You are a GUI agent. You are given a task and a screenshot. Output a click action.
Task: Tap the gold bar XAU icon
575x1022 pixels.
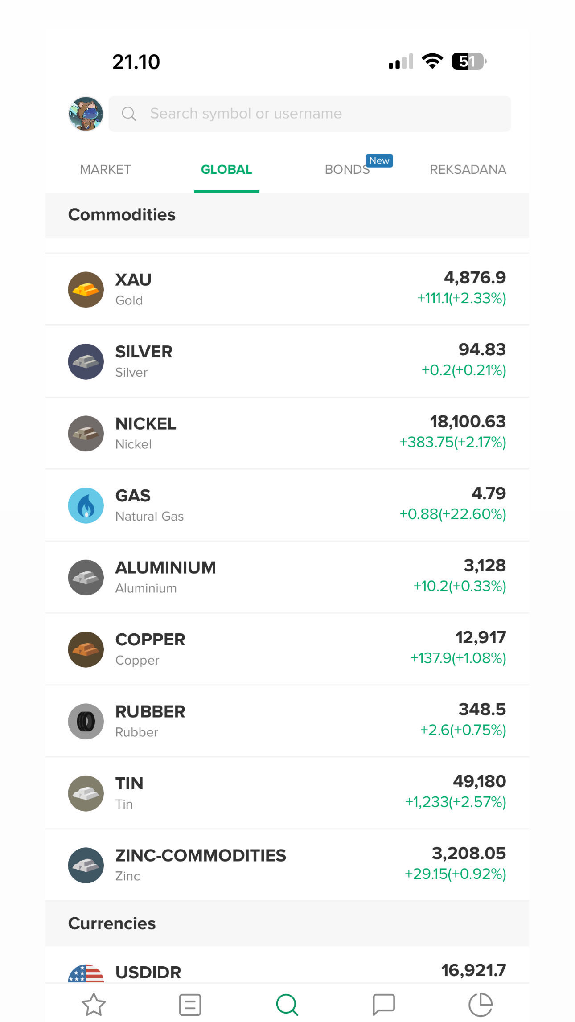tap(86, 290)
